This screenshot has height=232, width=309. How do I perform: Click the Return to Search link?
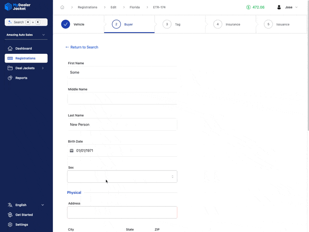[x=82, y=47]
